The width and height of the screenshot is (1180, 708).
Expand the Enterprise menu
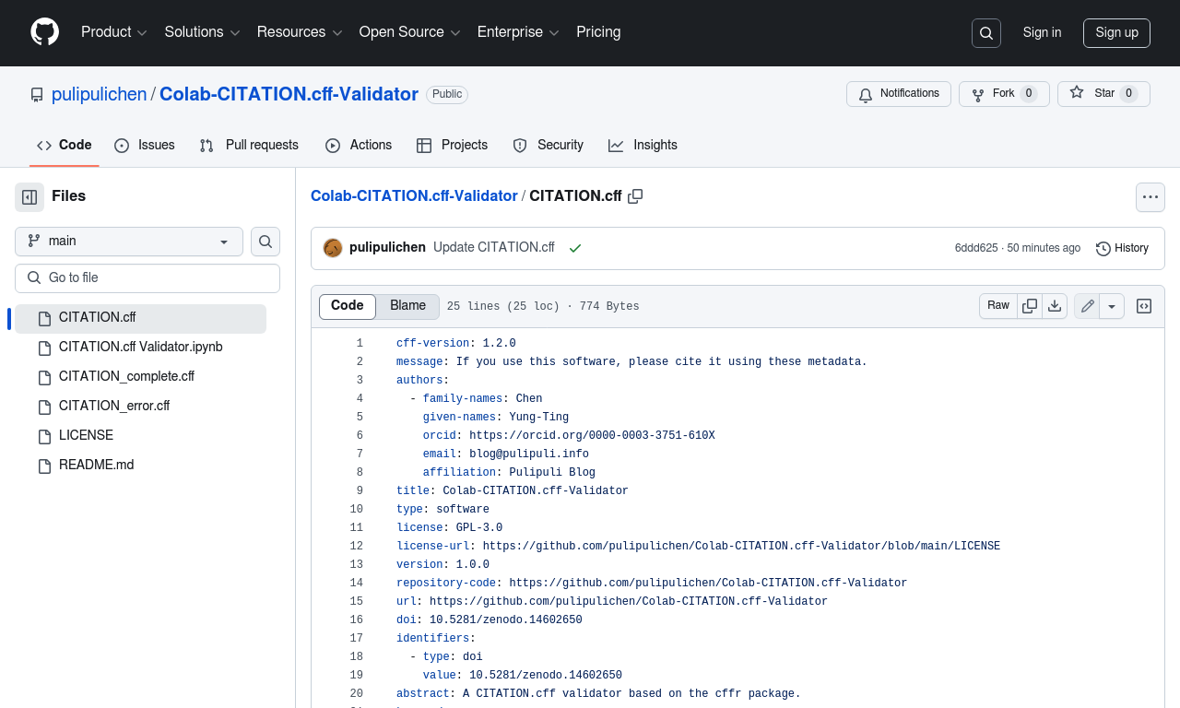[518, 32]
